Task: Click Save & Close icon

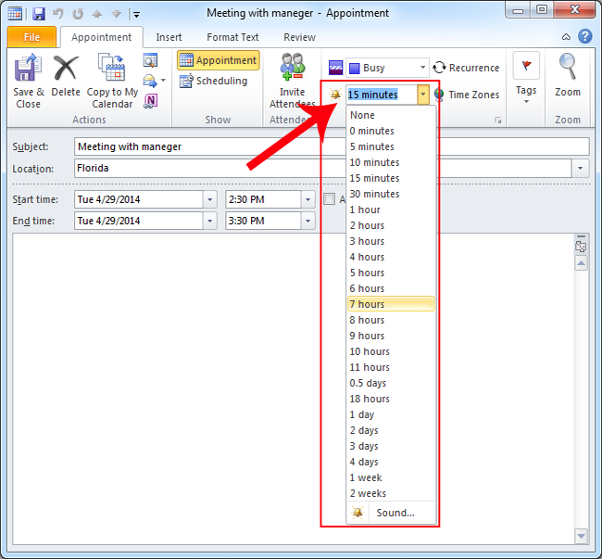Action: coord(28,68)
